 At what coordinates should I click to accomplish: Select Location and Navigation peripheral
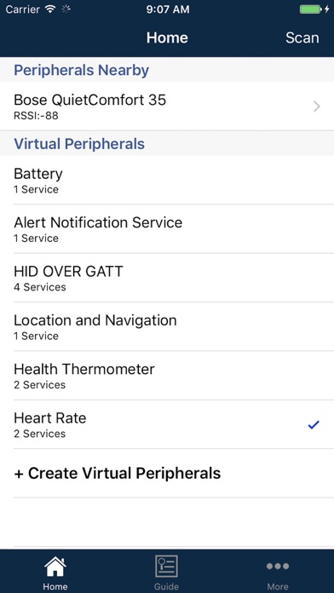click(x=167, y=326)
